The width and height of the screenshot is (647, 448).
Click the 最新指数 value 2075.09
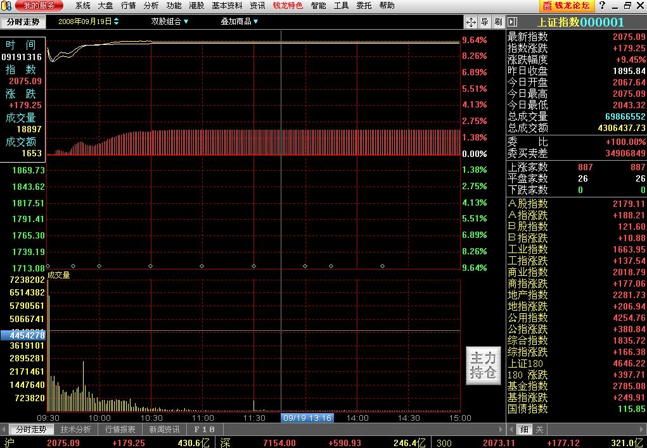(629, 37)
